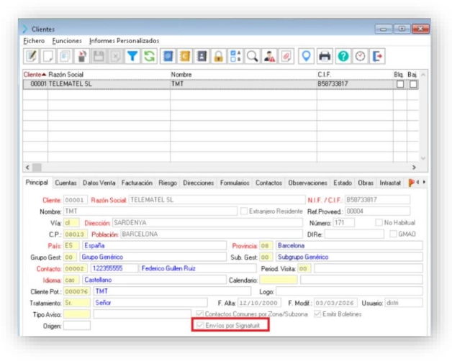The image size is (452, 361).
Task: Click the A/B checklist selection icon
Action: [x=235, y=56]
